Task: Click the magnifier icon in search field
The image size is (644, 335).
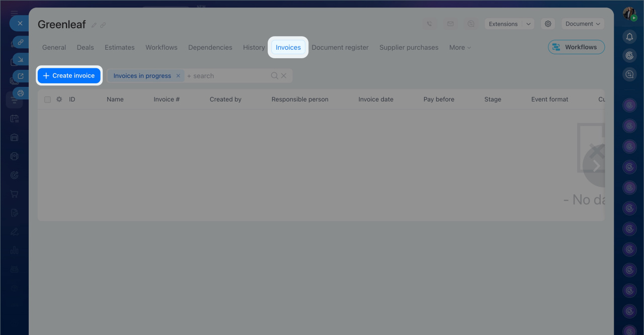Action: 274,76
